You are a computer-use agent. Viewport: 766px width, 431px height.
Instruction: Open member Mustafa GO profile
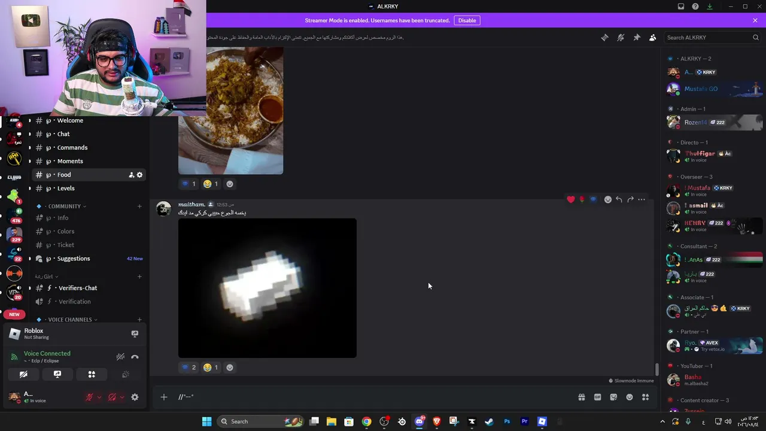click(x=715, y=89)
